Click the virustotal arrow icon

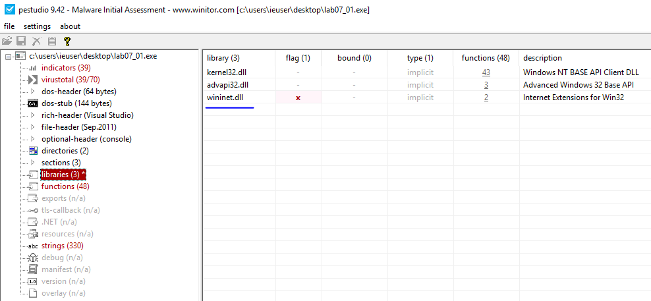pos(33,79)
